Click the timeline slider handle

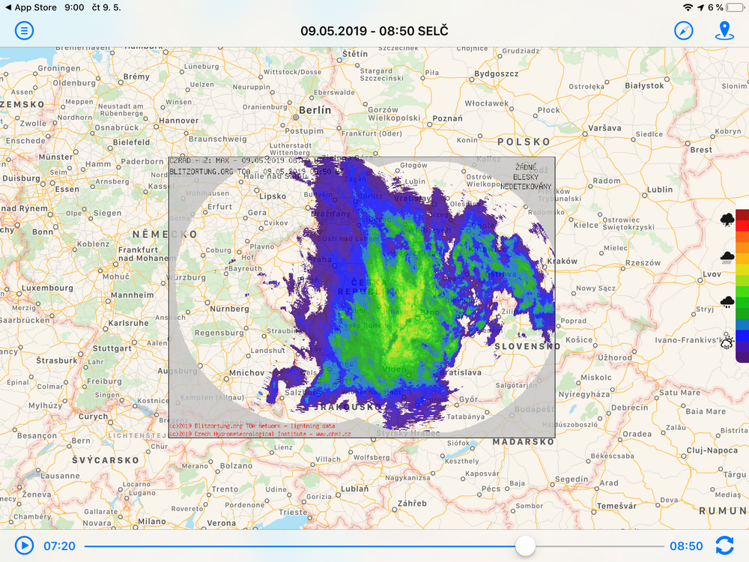(x=525, y=546)
